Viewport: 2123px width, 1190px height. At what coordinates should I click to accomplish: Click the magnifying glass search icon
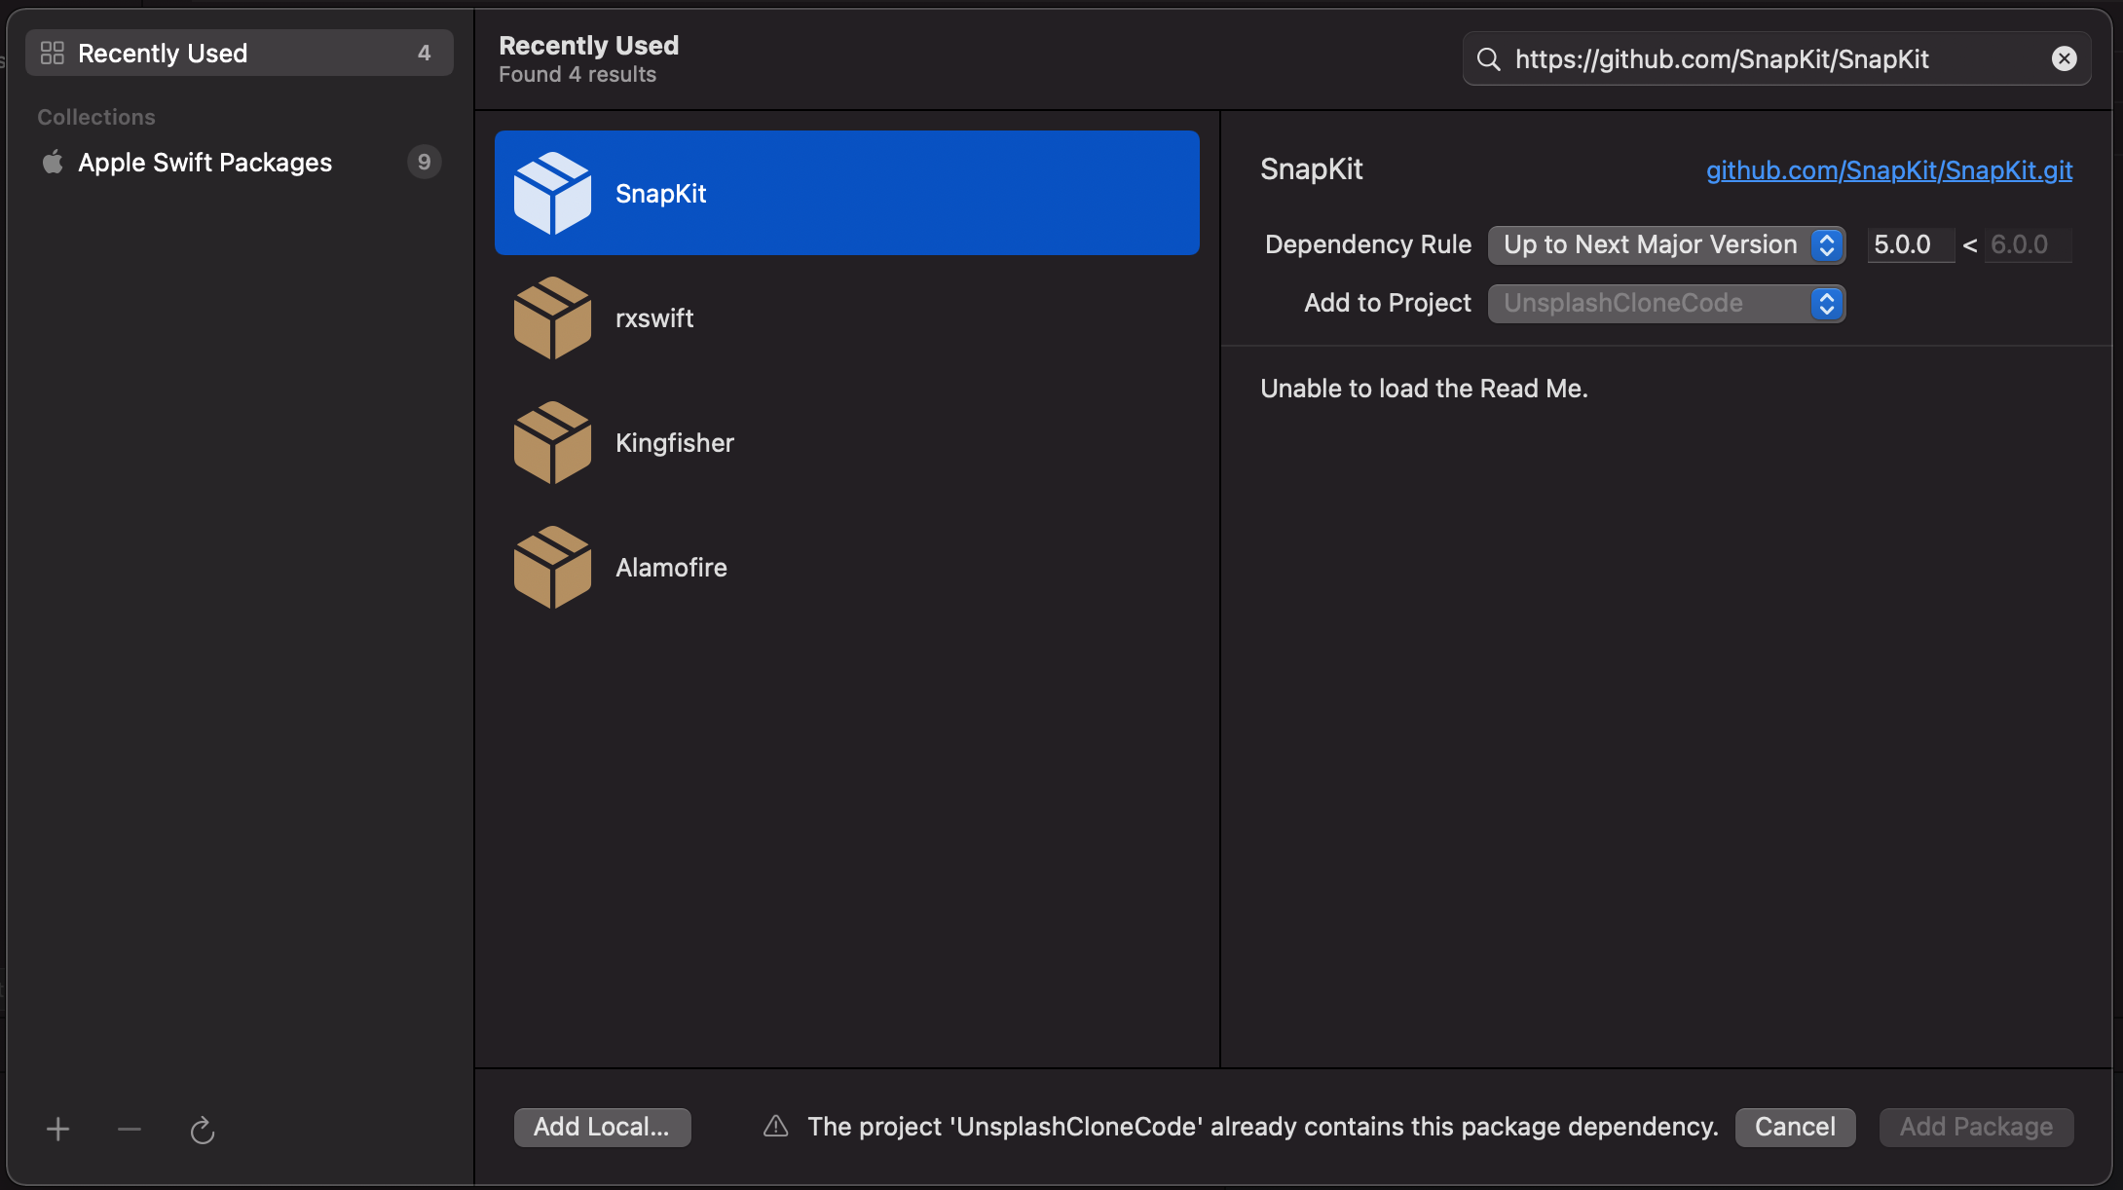click(x=1488, y=59)
